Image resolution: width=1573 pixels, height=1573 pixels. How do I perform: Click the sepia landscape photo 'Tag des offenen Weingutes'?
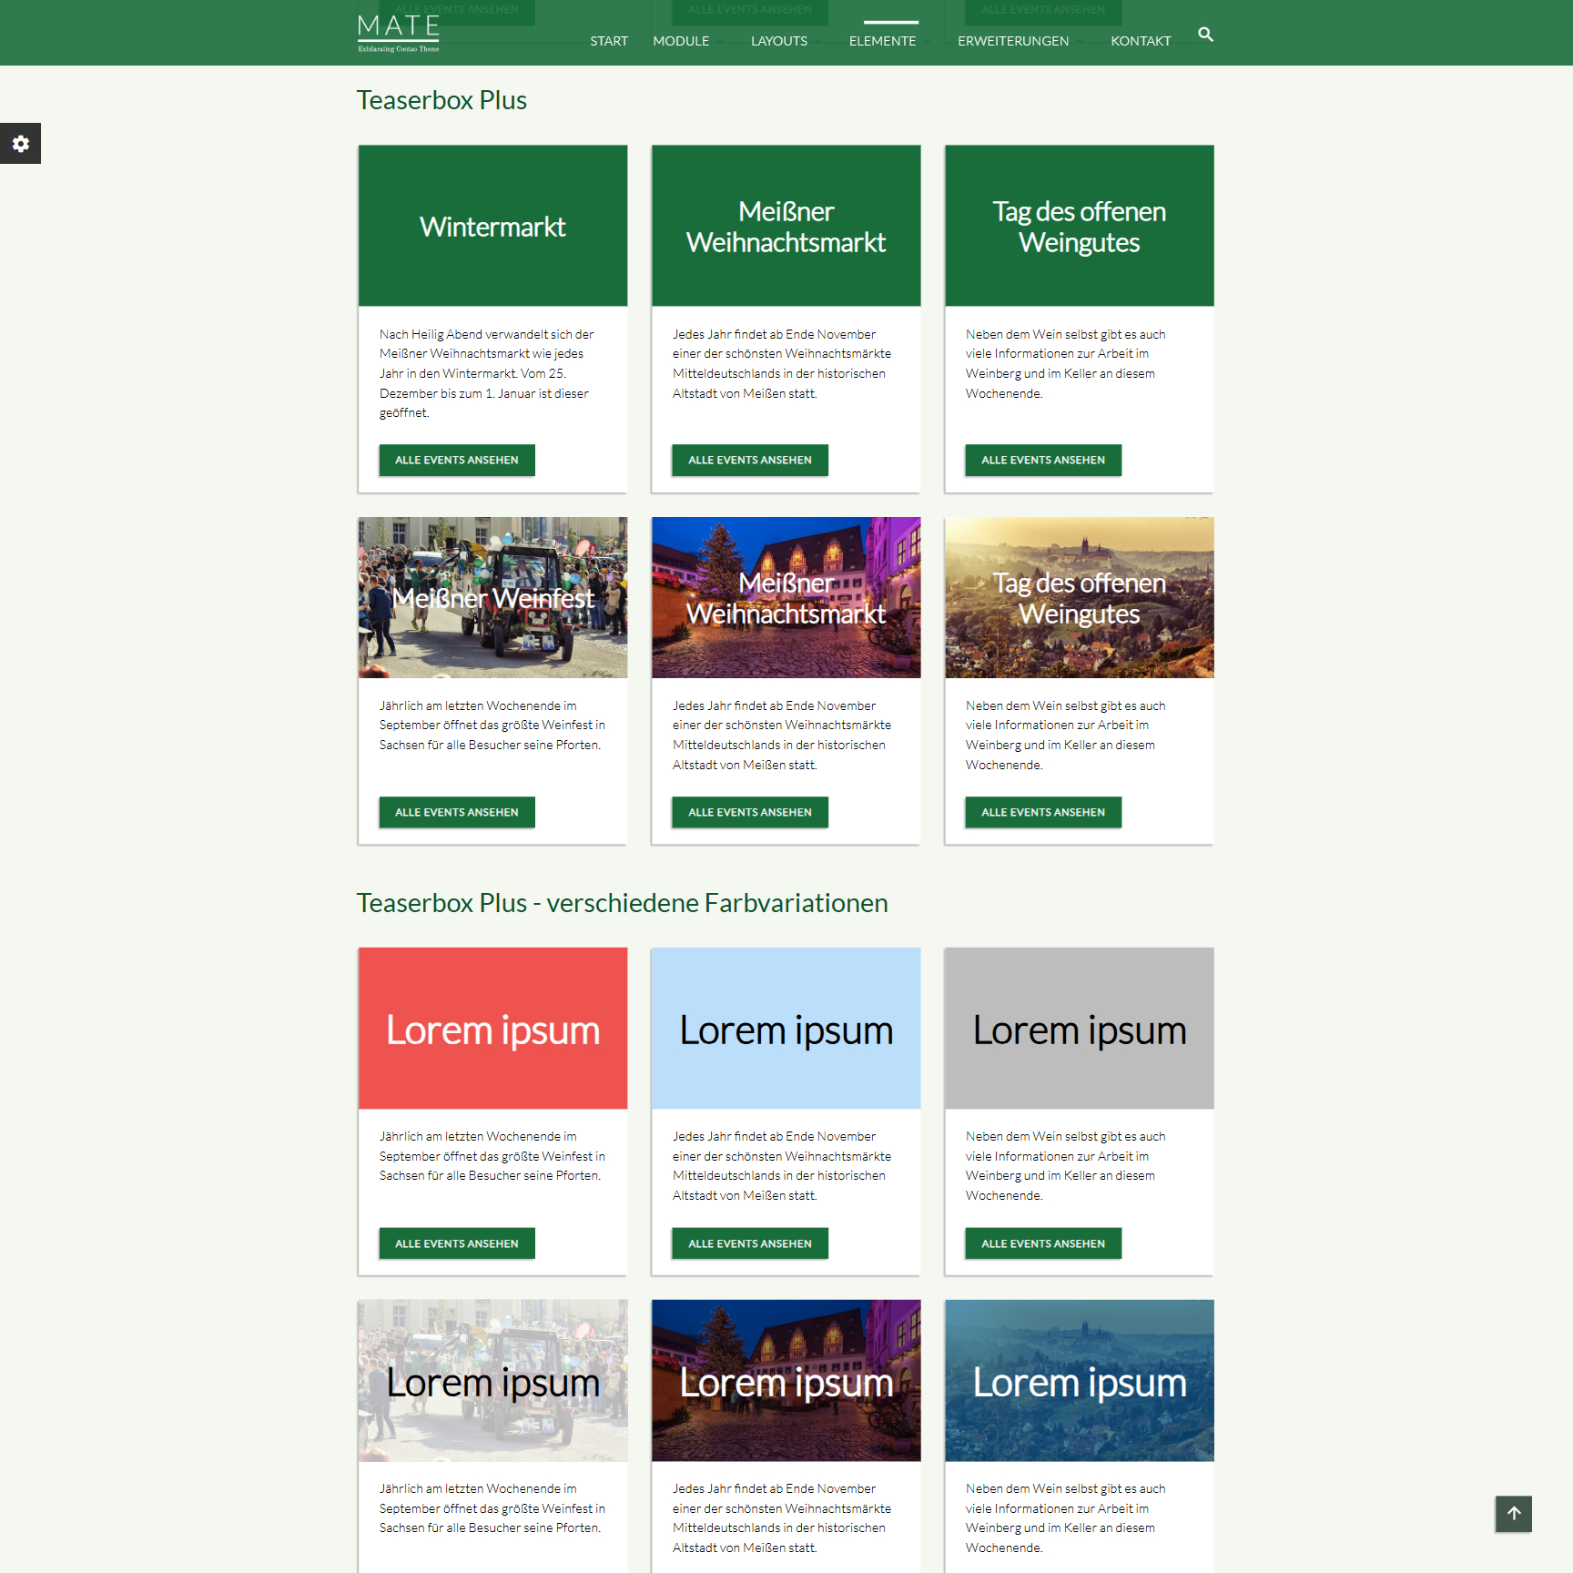[x=1079, y=598]
